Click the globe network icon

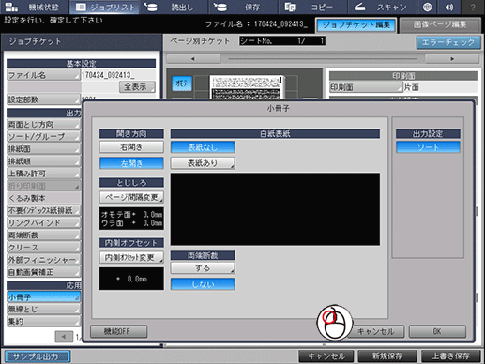[427, 7]
